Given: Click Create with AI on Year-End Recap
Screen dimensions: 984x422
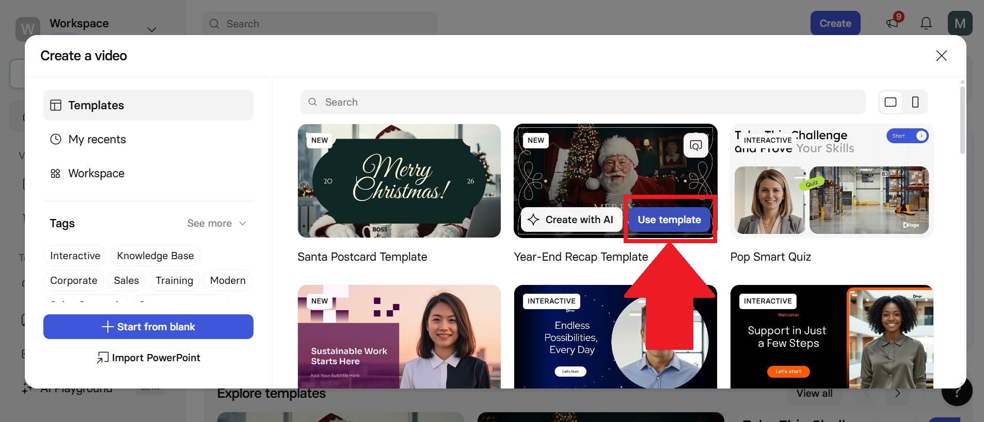Looking at the screenshot, I should click(x=572, y=220).
